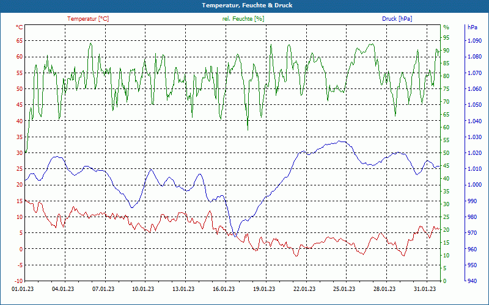Click the green "50" humidity axis value
Image resolution: width=489 pixels, height=305 pixels.
click(x=446, y=153)
